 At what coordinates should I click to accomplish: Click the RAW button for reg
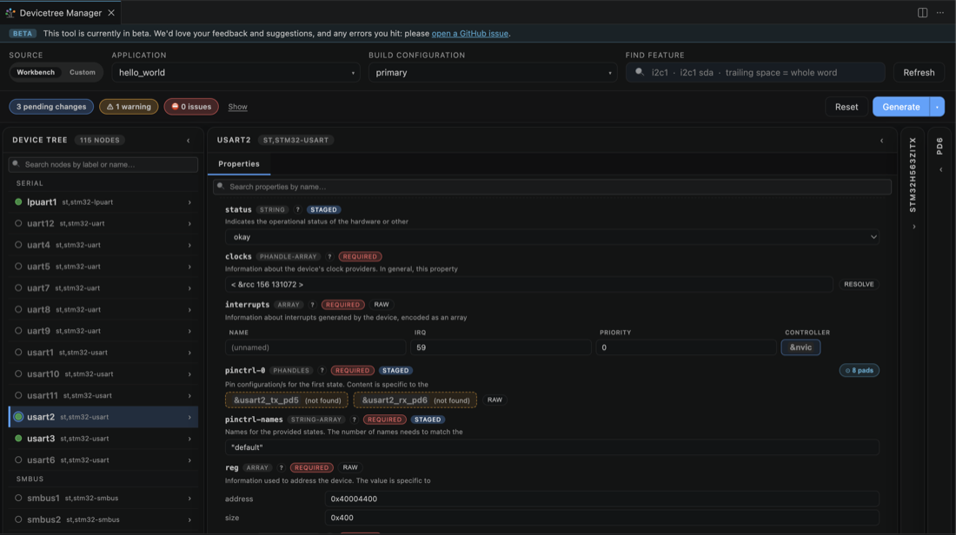click(350, 468)
